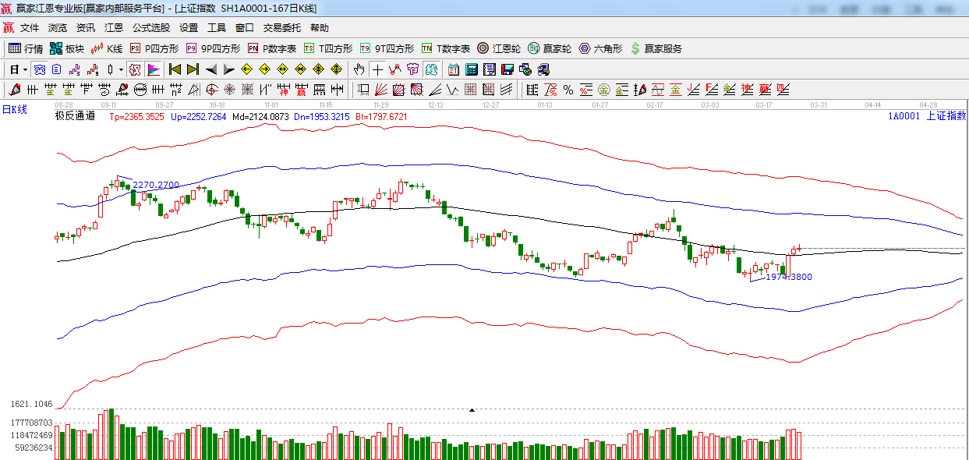Click the calculator icon in toolbar

point(471,69)
